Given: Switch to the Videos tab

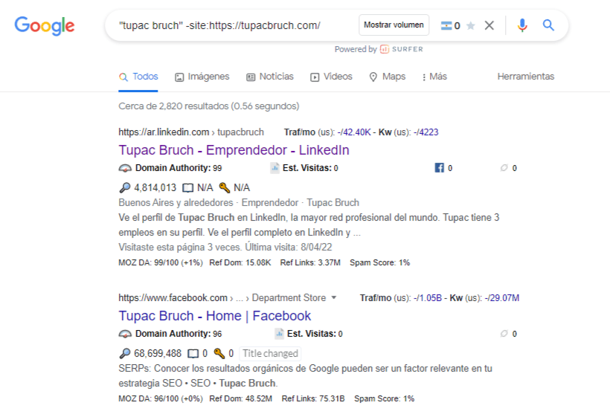Looking at the screenshot, I should pos(332,77).
